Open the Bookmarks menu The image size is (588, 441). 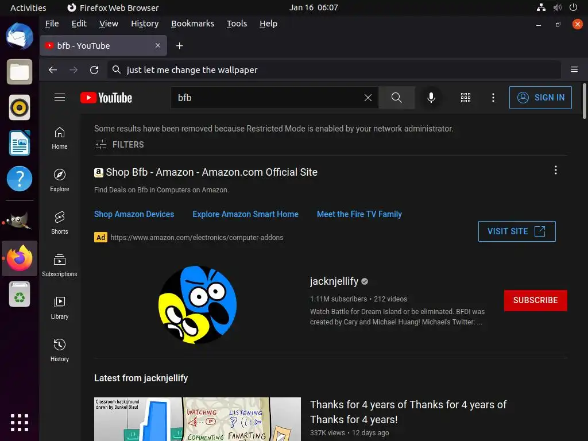tap(192, 24)
